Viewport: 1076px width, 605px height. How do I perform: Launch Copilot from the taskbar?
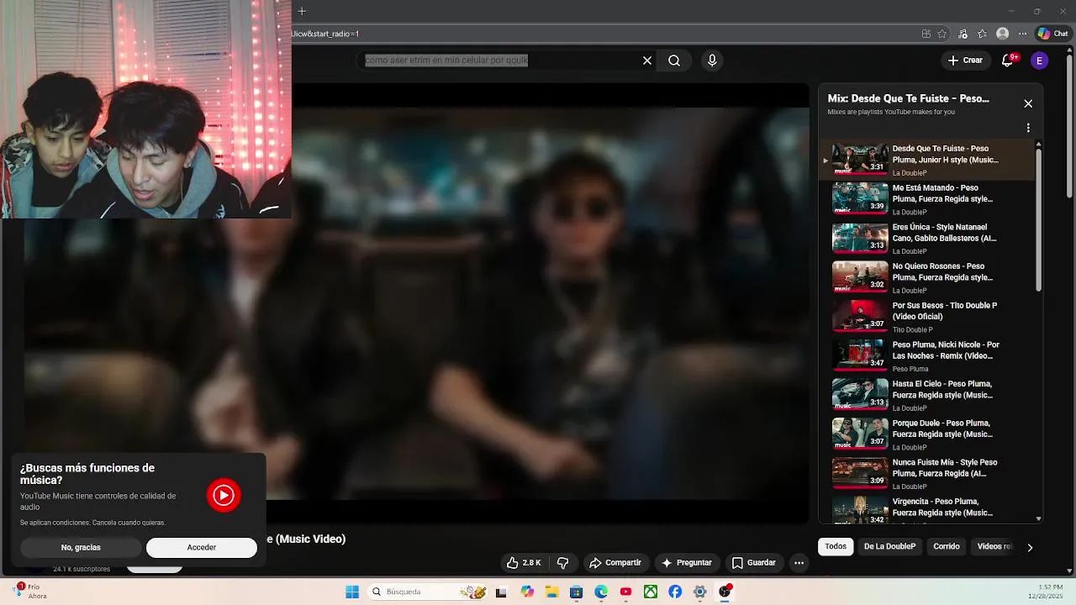[527, 592]
